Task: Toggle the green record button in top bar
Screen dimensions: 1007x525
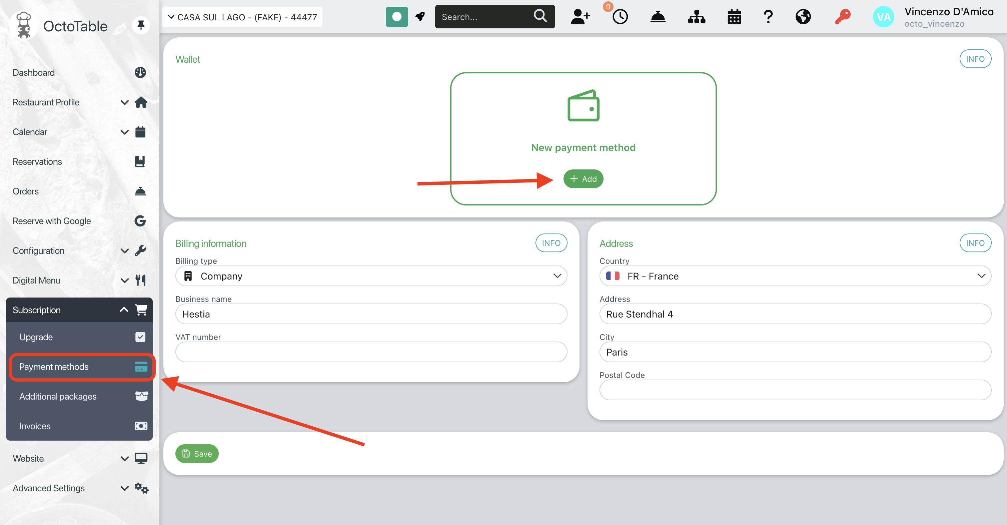Action: [x=396, y=17]
